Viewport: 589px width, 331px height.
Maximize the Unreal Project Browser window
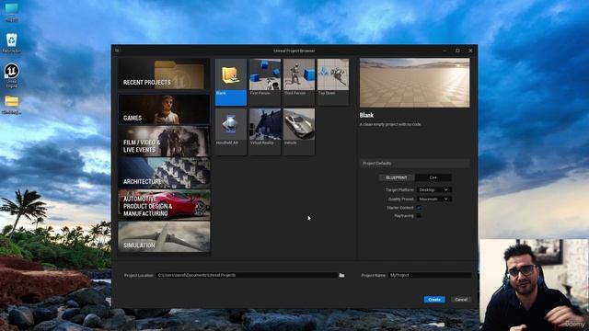pyautogui.click(x=457, y=51)
